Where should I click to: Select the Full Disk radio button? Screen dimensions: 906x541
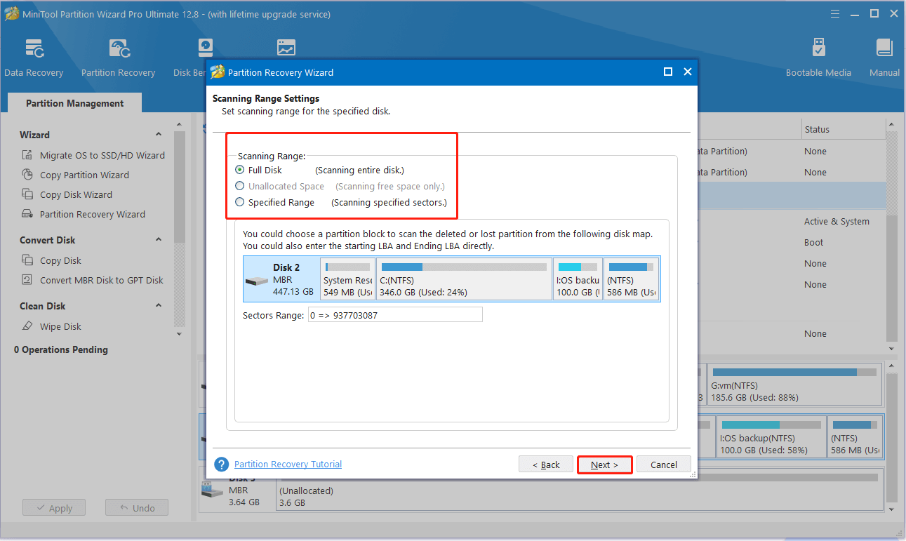coord(240,170)
